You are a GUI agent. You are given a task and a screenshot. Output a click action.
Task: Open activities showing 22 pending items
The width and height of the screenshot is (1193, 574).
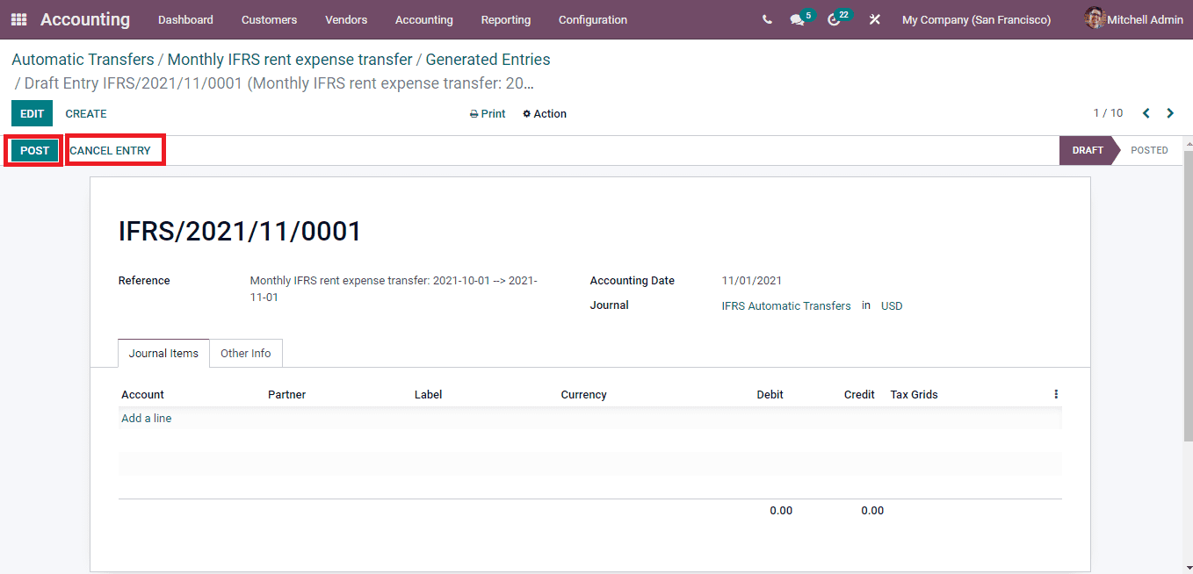(x=834, y=19)
